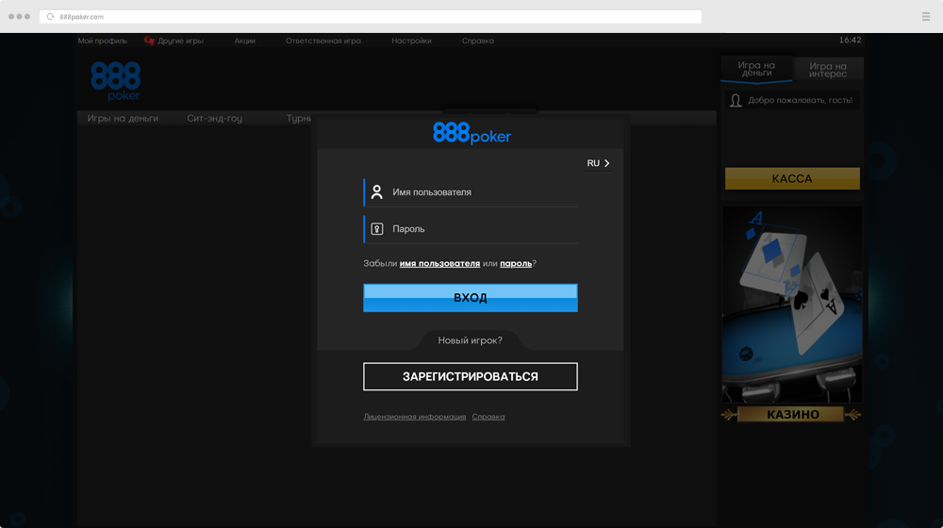This screenshot has height=528, width=943.
Task: Open Акции menu item
Action: (x=245, y=41)
